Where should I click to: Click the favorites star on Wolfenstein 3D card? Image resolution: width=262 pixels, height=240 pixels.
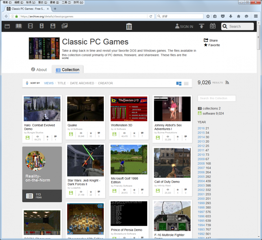click(x=134, y=133)
